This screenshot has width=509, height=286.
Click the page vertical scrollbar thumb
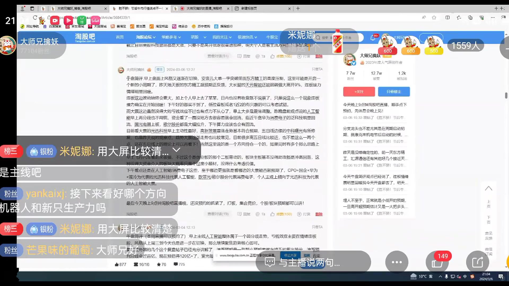point(506,96)
